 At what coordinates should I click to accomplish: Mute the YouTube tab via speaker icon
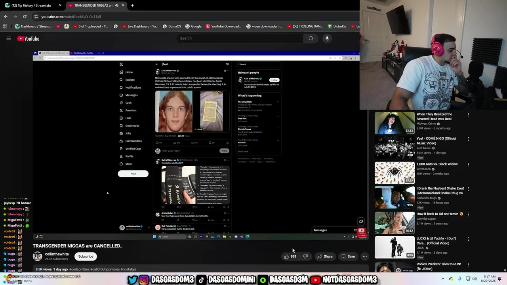coord(116,6)
